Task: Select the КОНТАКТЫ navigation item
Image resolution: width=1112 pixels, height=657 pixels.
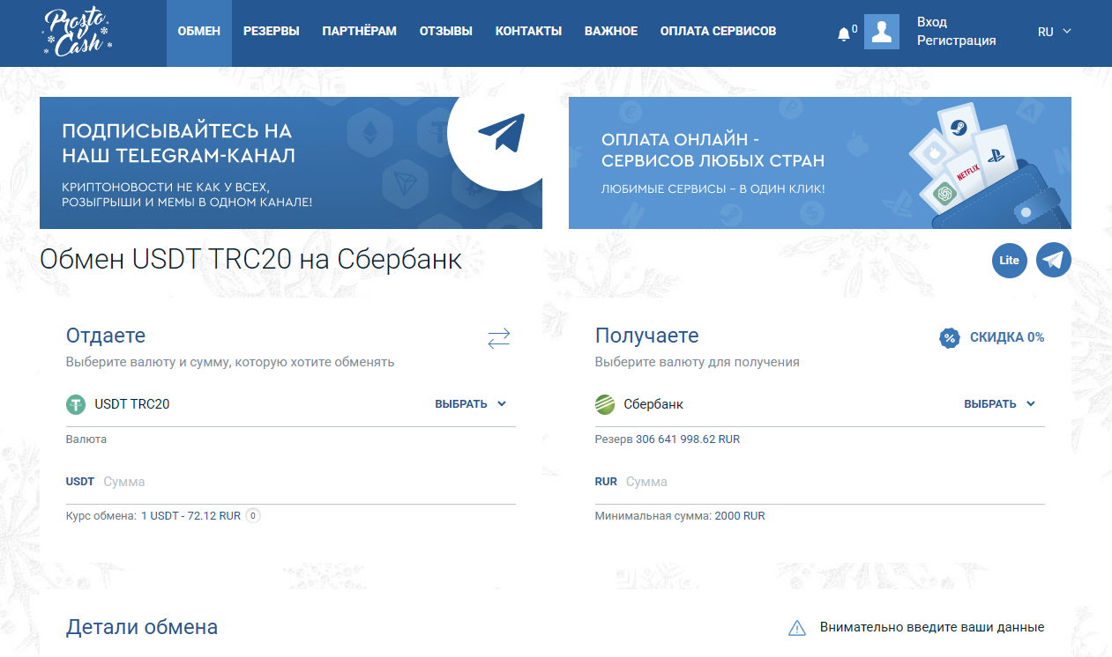Action: [x=528, y=29]
